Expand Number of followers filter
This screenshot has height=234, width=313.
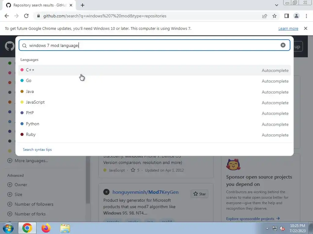pos(30,204)
